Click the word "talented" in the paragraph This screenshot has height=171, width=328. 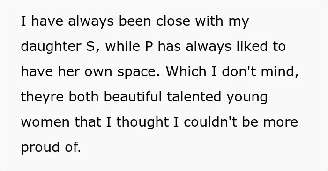pos(194,97)
